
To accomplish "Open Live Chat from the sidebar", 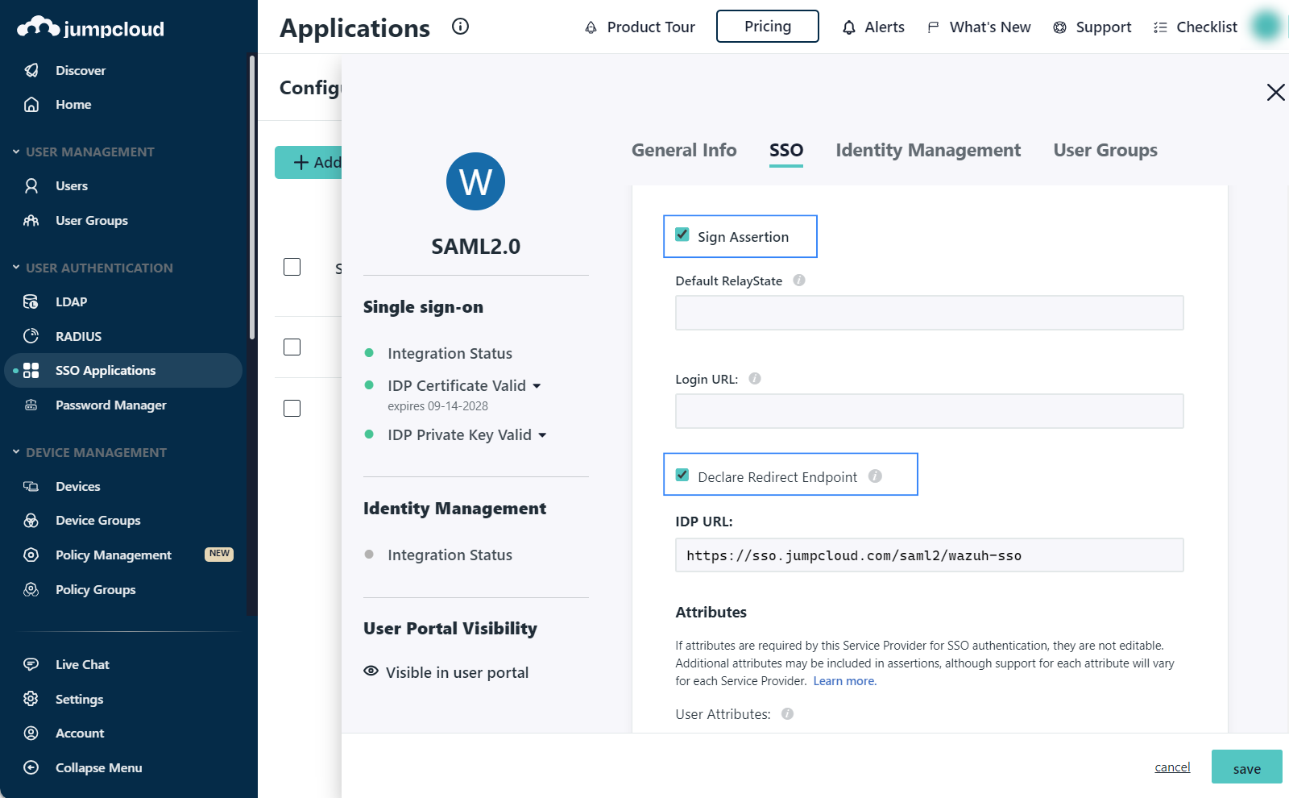I will tap(82, 664).
